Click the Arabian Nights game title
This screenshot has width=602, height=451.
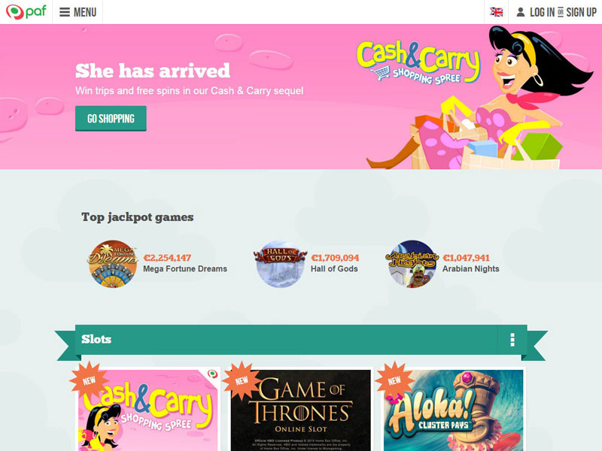coord(471,269)
